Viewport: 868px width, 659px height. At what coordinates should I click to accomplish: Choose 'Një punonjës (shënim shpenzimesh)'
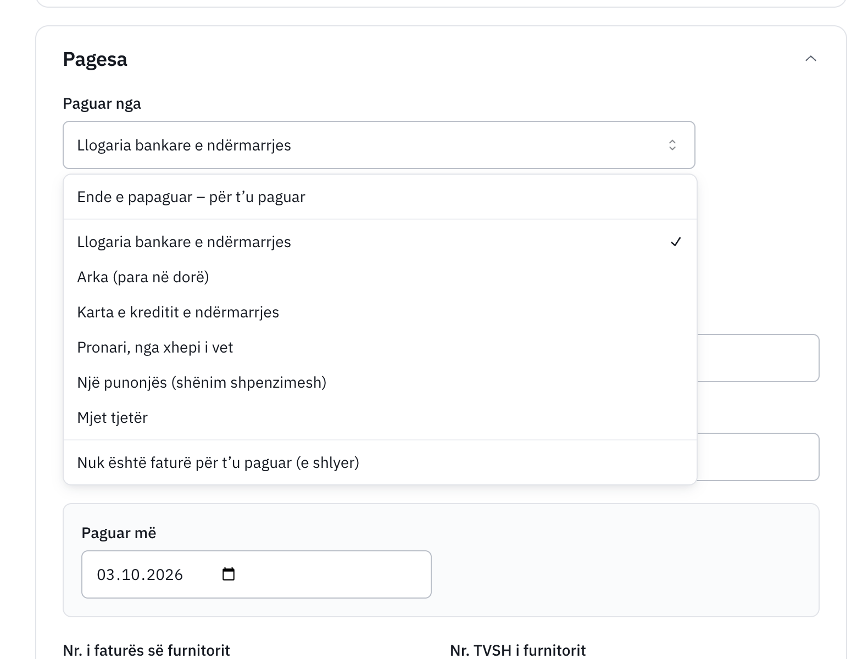point(380,383)
